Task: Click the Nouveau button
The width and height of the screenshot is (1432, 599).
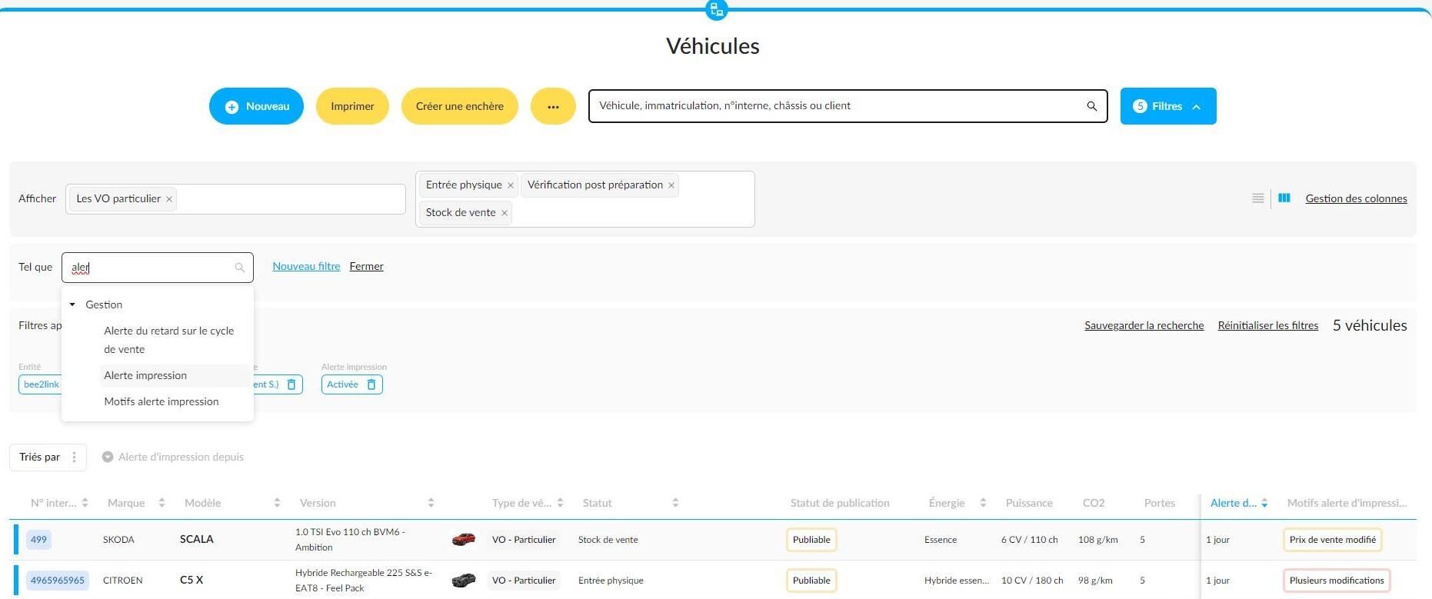Action: (x=256, y=106)
